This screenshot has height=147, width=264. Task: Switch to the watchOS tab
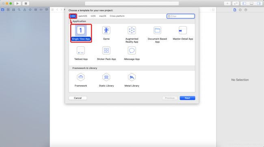tap(83, 16)
